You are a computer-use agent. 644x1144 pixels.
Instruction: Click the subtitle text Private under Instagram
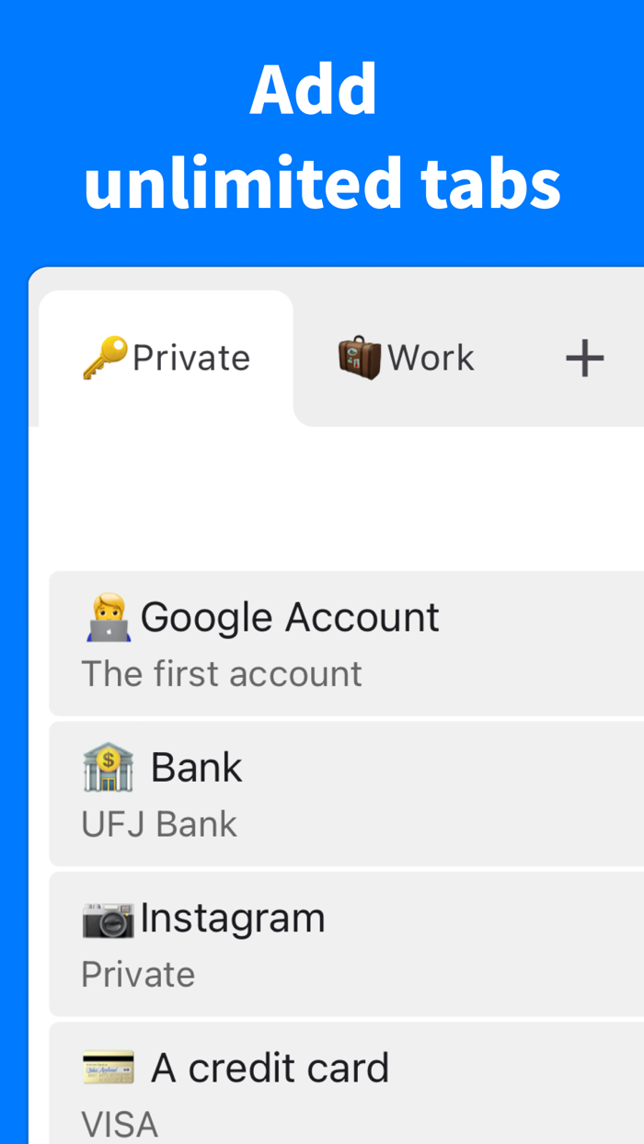pyautogui.click(x=138, y=974)
